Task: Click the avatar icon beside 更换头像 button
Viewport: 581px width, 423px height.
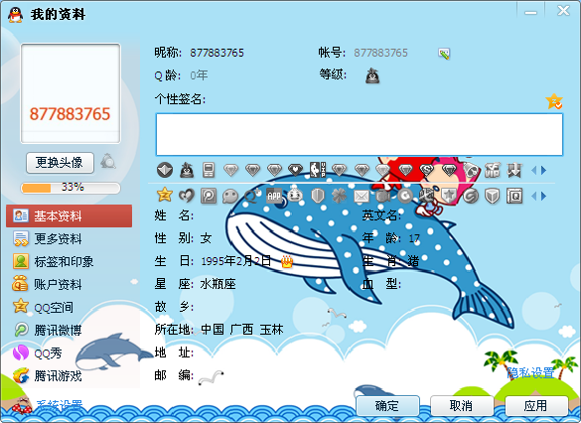Action: (107, 162)
